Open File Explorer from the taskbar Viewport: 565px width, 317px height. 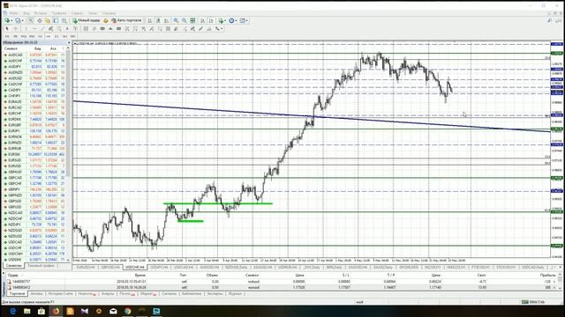[27, 311]
